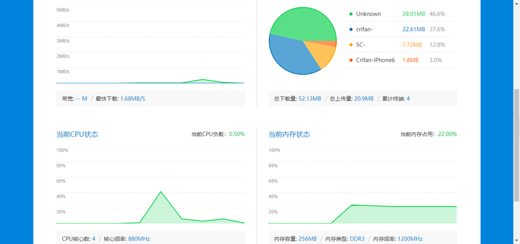520x244 pixels.
Task: Click the page vertical scrollbar thumb
Action: [x=517, y=144]
